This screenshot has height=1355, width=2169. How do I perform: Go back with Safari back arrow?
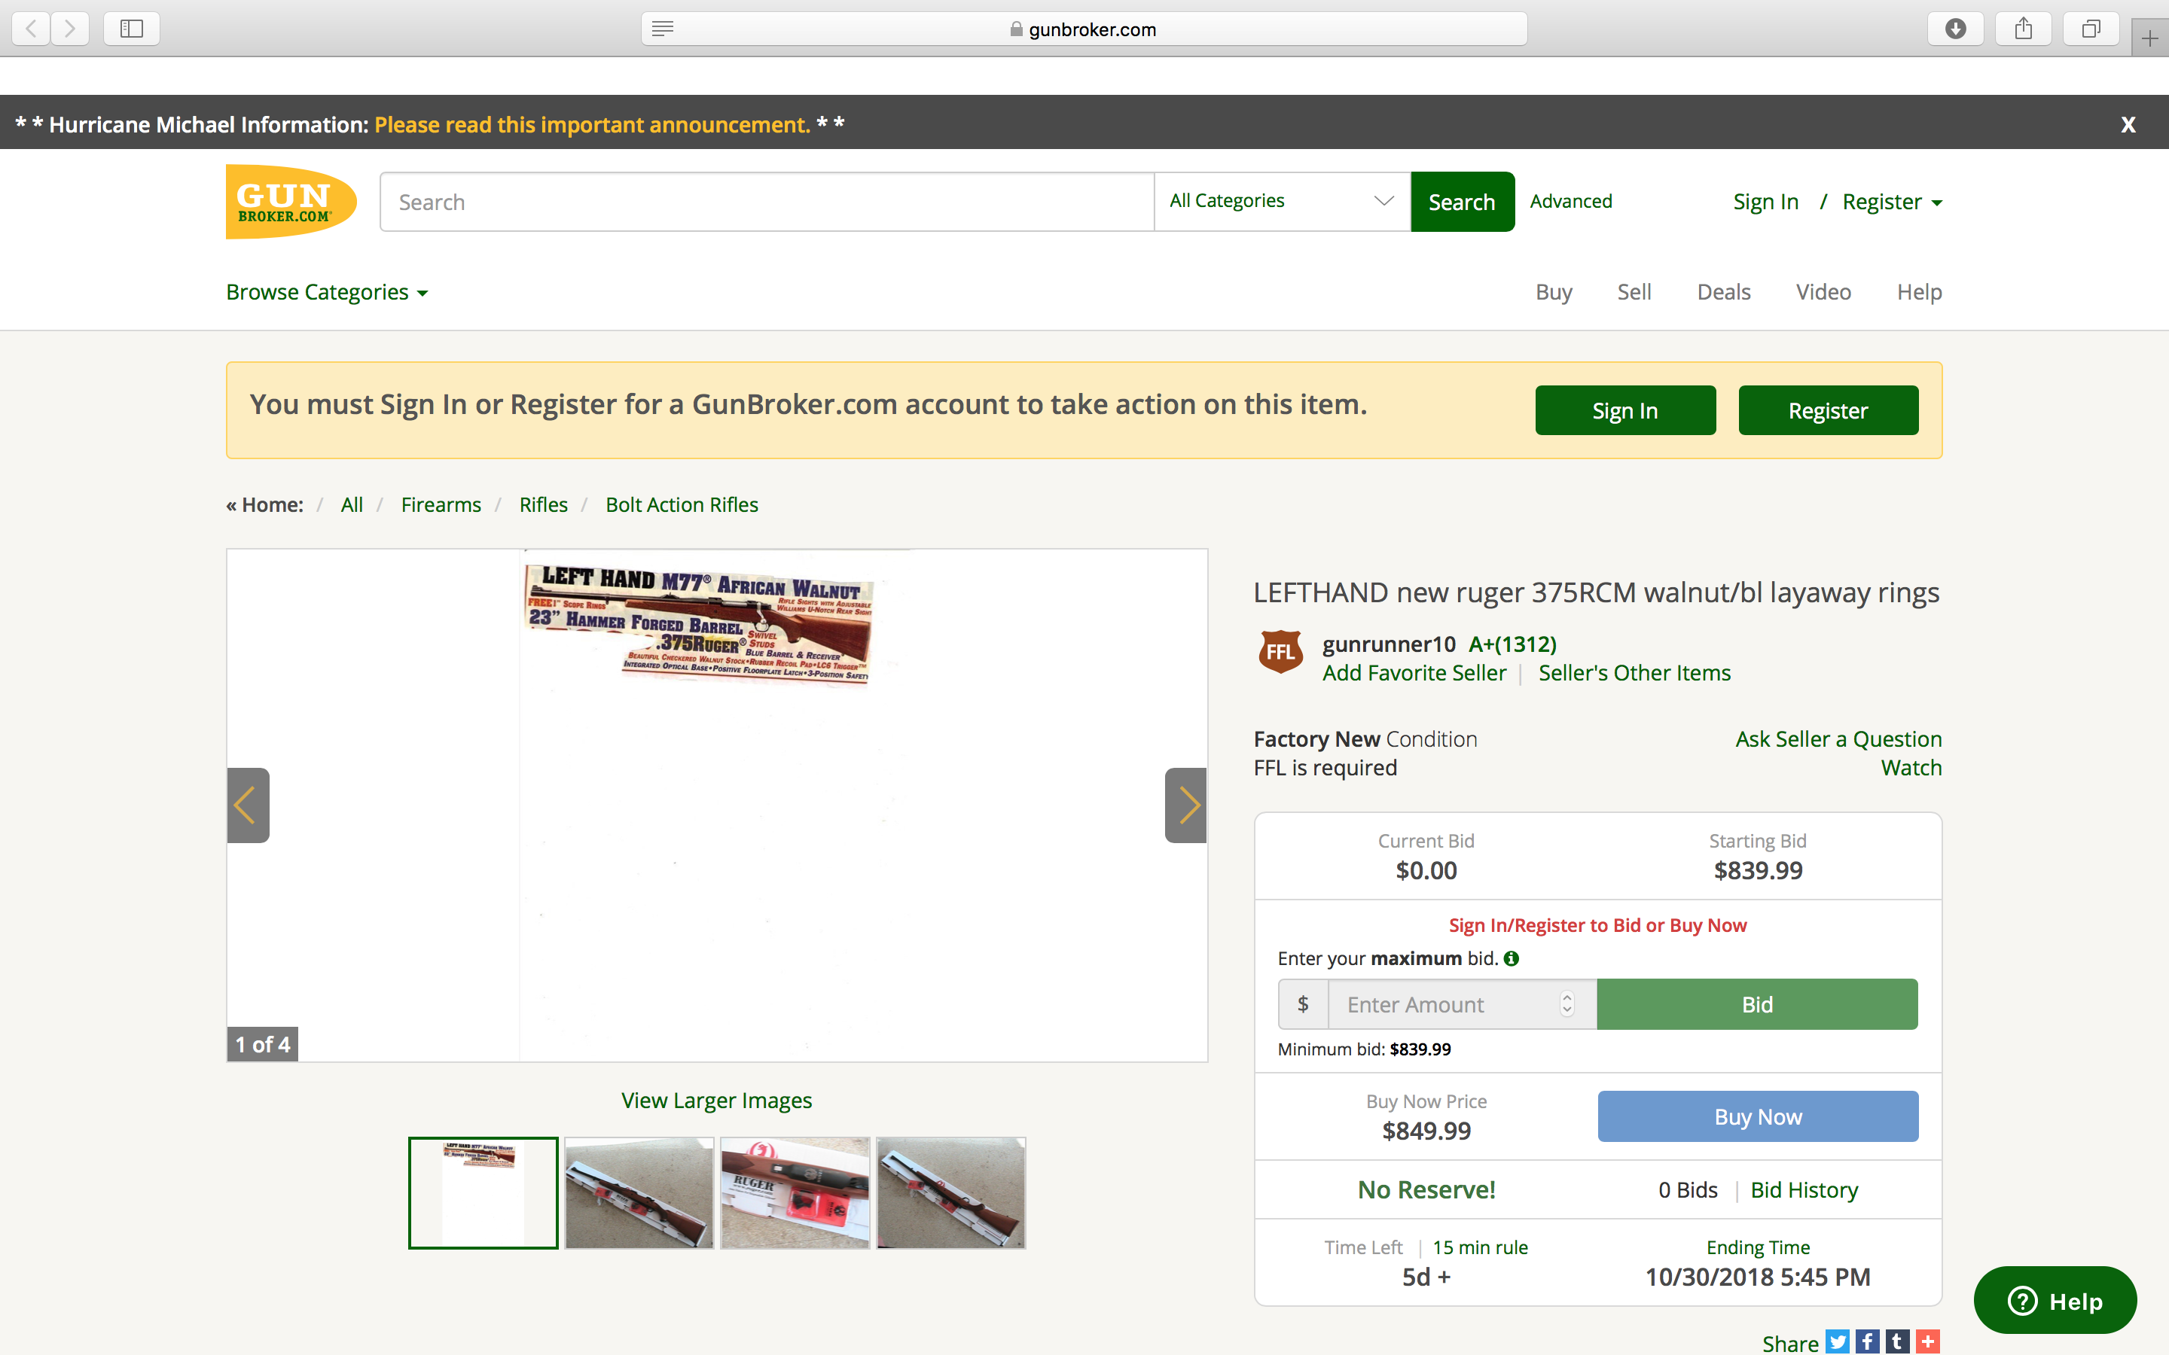pyautogui.click(x=32, y=29)
